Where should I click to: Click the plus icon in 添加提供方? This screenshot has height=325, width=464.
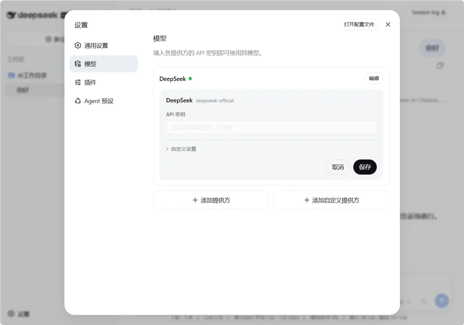195,200
